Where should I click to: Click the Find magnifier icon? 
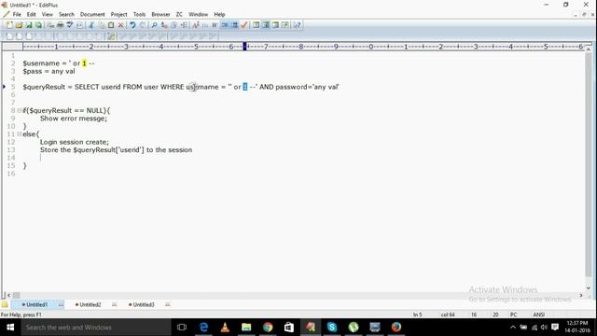(x=154, y=25)
